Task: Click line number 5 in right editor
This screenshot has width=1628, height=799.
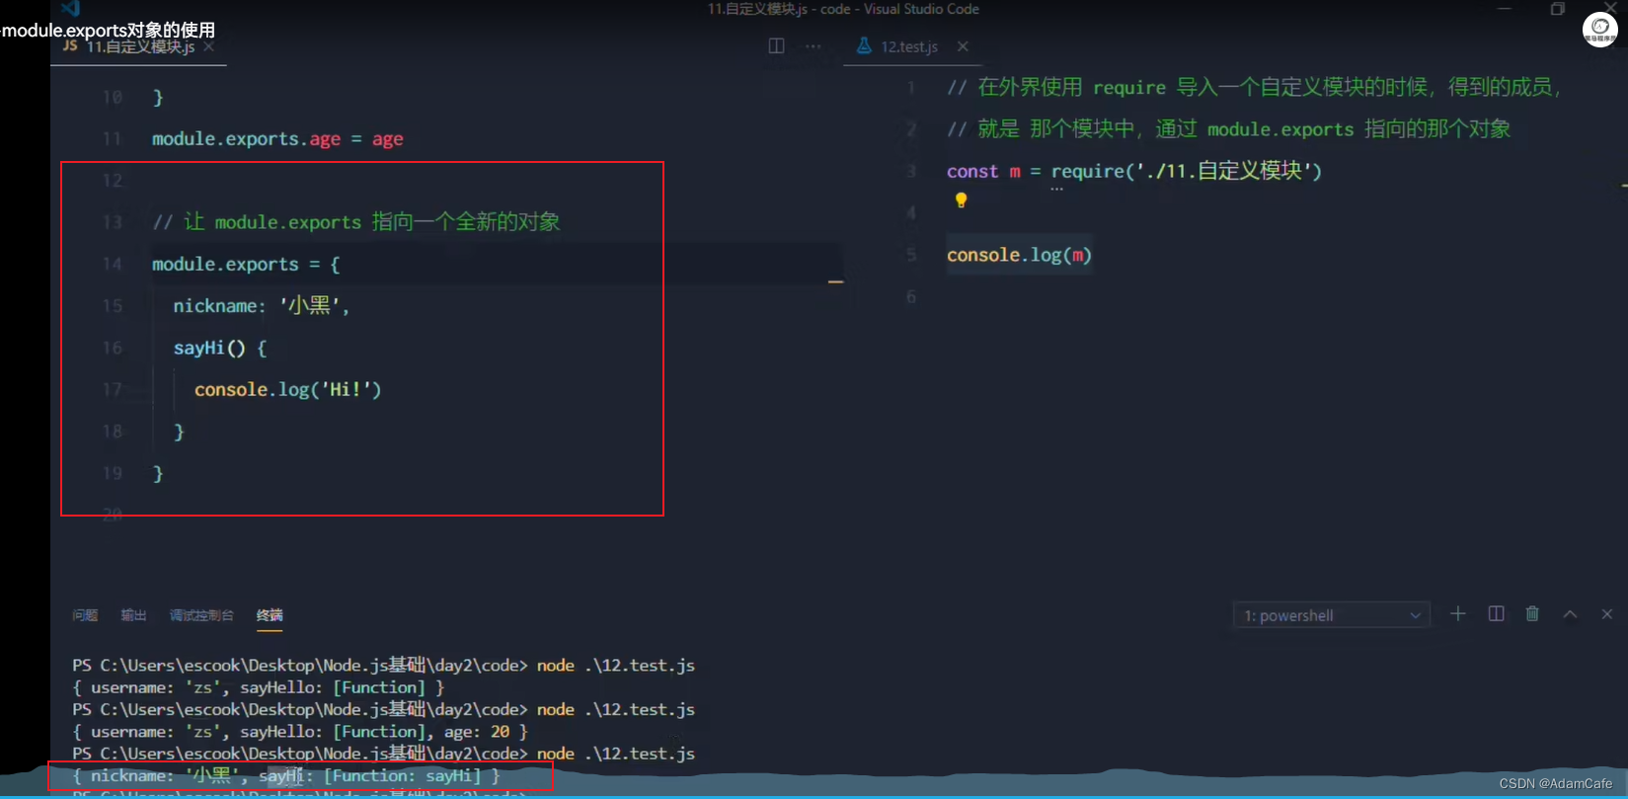Action: pyautogui.click(x=911, y=255)
